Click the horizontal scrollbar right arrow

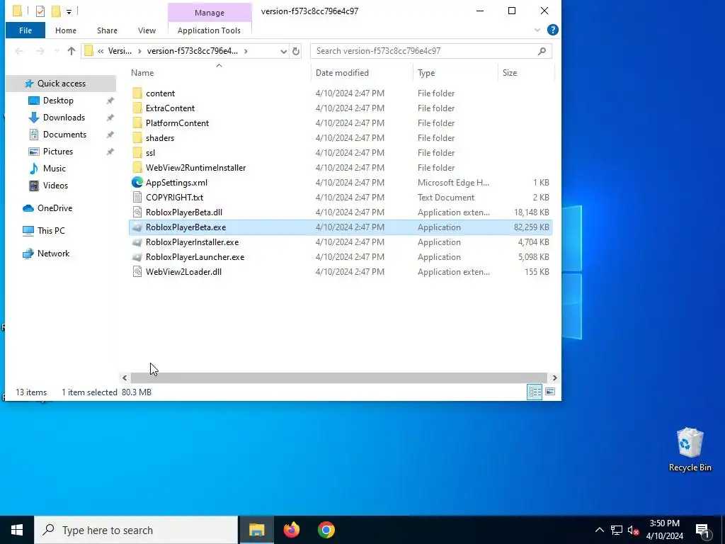tap(554, 378)
